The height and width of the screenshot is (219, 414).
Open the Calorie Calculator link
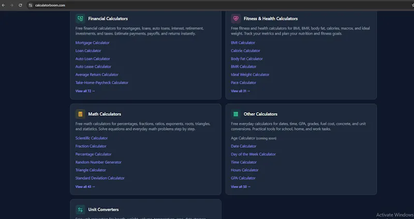pyautogui.click(x=245, y=51)
